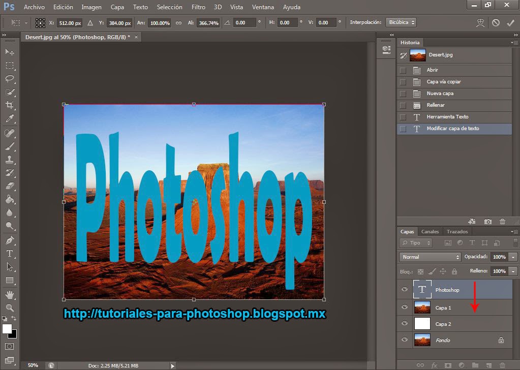Viewport: 520px width, 370px height.
Task: Select the Quick Selection tool
Action: click(x=10, y=92)
